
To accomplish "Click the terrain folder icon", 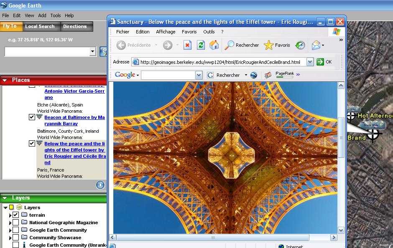I will 24,215.
